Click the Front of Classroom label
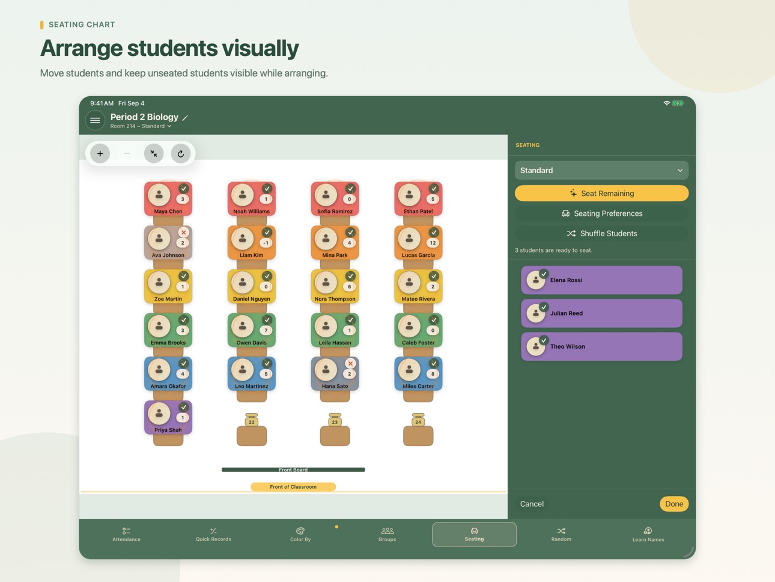775x582 pixels. (x=293, y=487)
